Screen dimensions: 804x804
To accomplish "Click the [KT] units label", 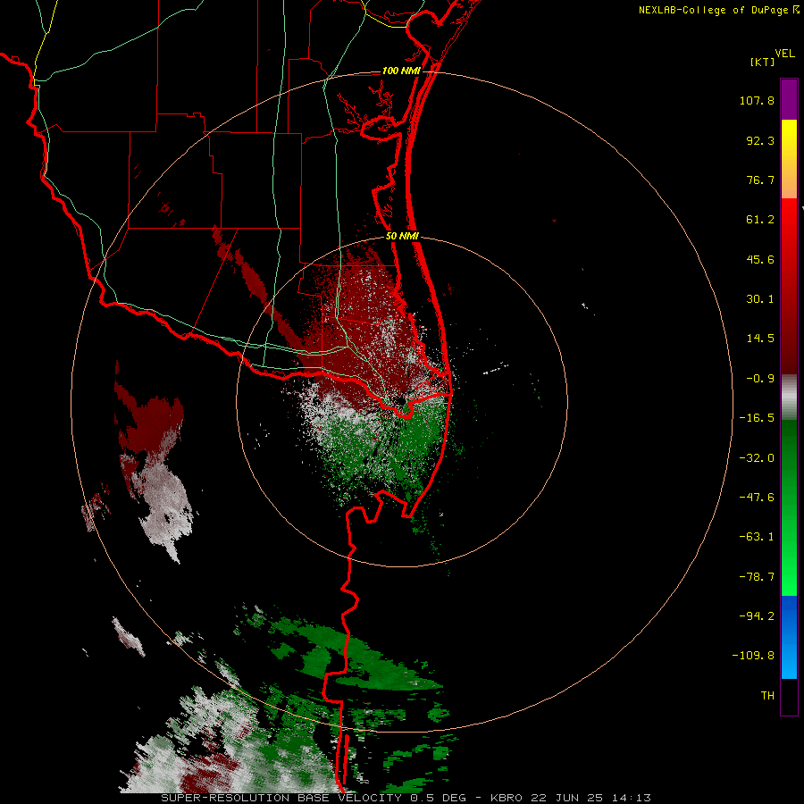I will point(763,62).
